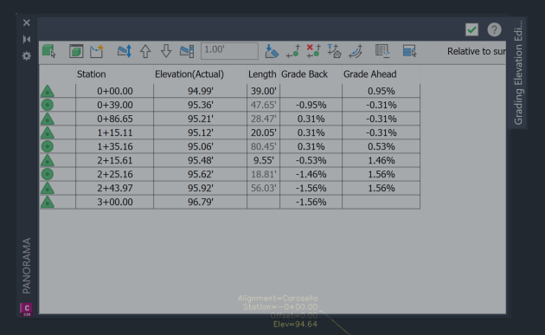Open Panorama properties gear icon
This screenshot has width=545, height=335.
(27, 56)
